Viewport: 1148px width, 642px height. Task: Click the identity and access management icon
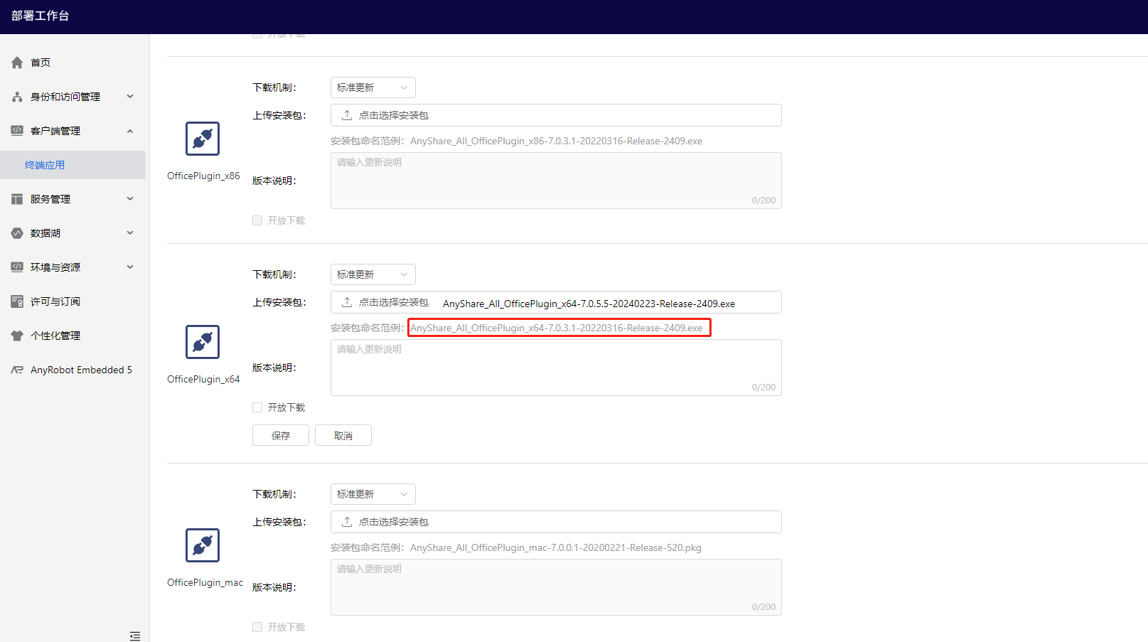click(x=17, y=97)
